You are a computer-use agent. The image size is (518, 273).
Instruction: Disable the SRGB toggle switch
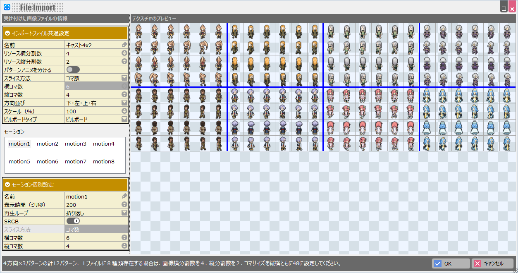pyautogui.click(x=73, y=221)
